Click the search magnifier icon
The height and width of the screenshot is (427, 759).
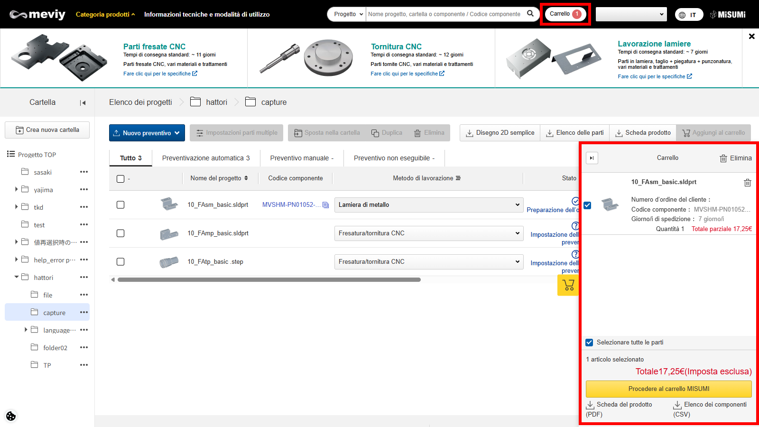[530, 14]
